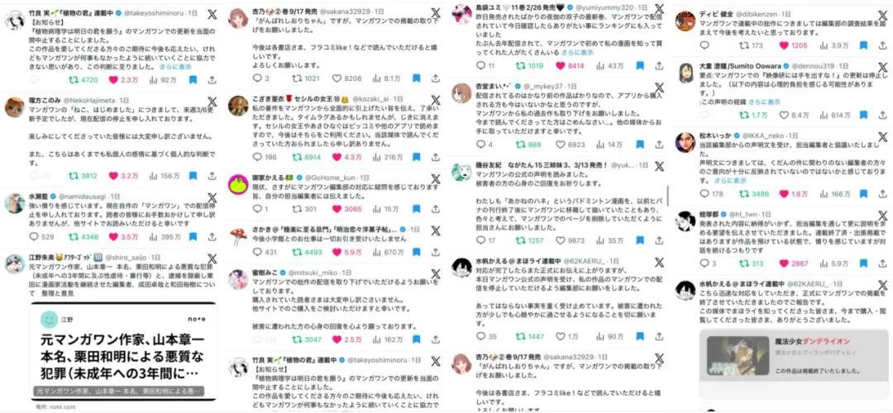893x413 pixels.
Task: Share the 水瀬藍 tweet about マンガワン
Action: (x=212, y=237)
